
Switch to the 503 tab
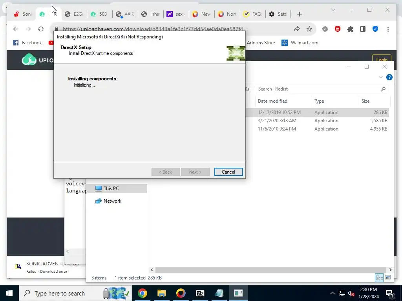point(99,14)
